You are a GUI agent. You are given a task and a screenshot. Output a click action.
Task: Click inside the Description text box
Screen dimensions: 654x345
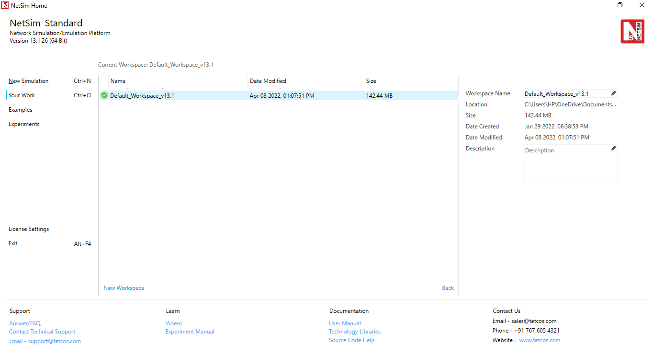tap(570, 163)
